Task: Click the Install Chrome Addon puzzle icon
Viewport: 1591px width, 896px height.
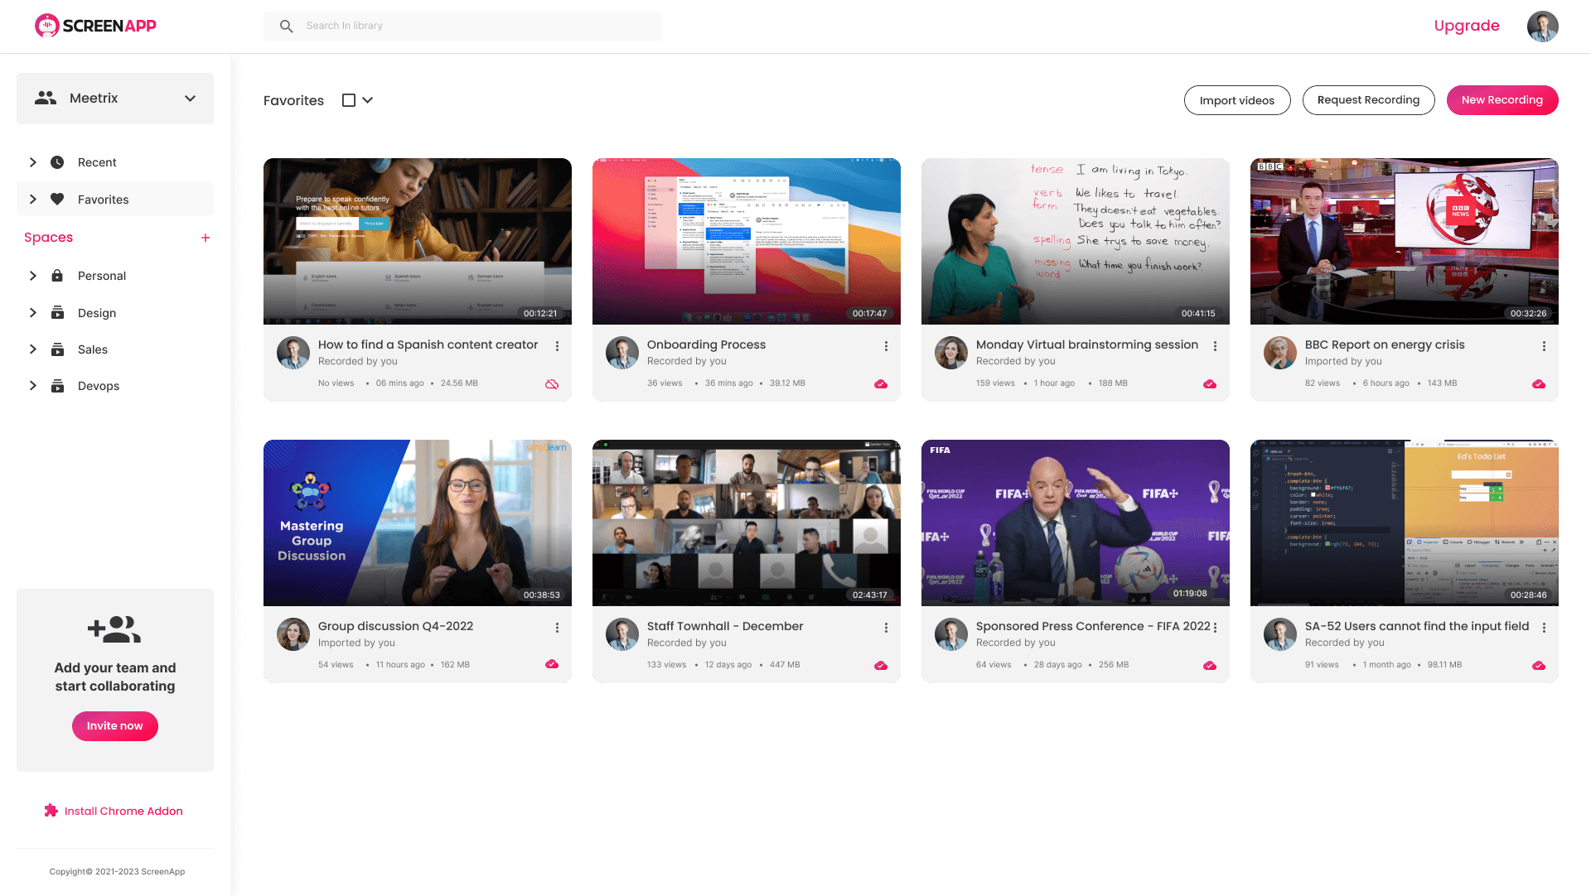Action: 51,811
